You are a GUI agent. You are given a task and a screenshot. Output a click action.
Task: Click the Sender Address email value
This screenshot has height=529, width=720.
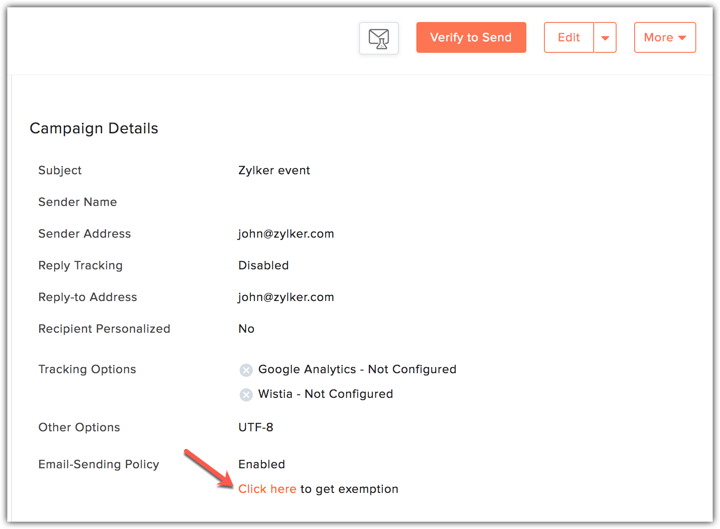pos(286,234)
